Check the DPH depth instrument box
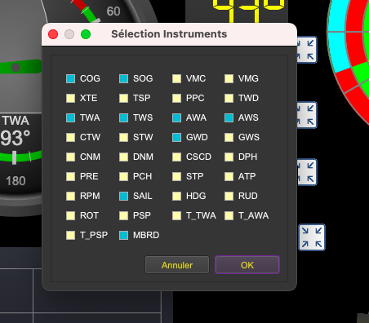The height and width of the screenshot is (323, 369). (x=229, y=157)
